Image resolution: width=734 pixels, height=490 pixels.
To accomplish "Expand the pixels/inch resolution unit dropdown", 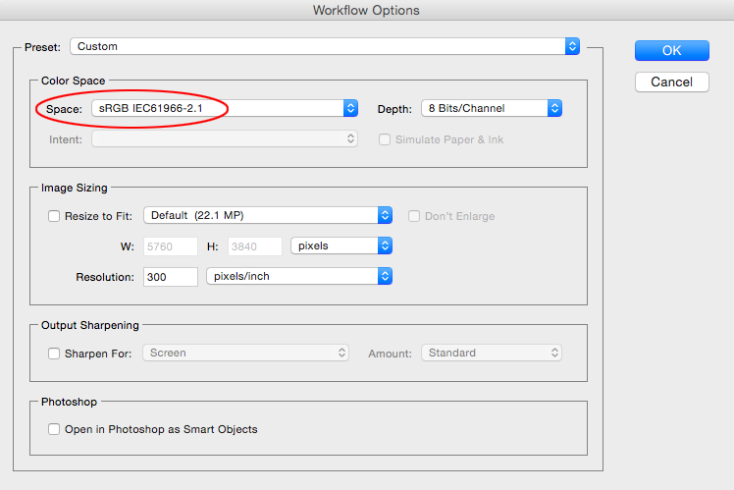I will tap(298, 277).
